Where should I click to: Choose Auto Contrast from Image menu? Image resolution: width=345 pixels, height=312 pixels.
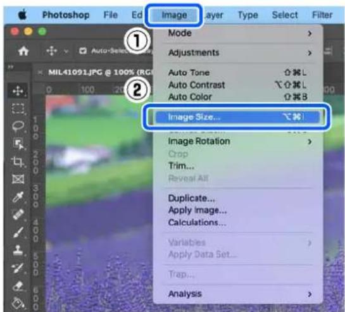238,85
